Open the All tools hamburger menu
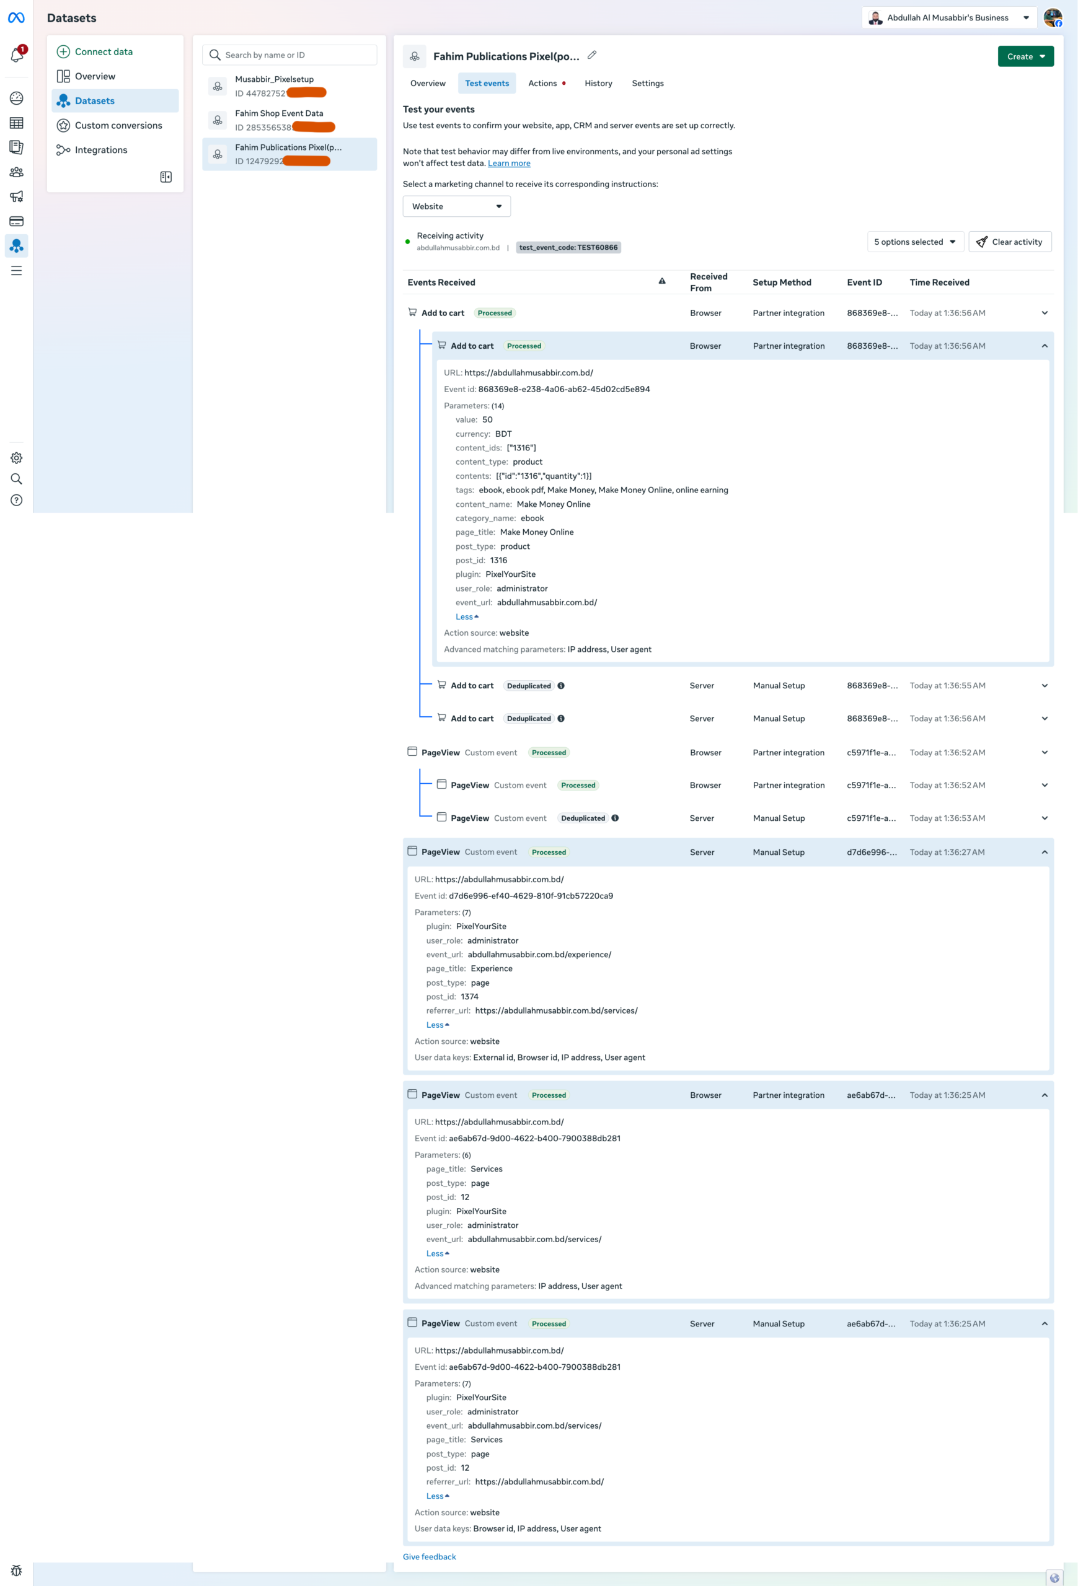 16,271
